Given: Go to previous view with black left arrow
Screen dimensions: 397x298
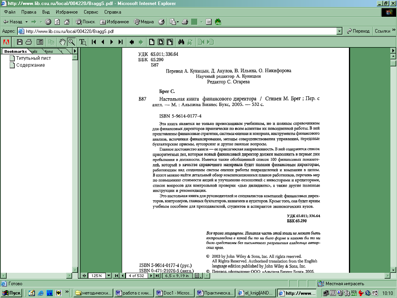Looking at the screenshot, I should (x=132, y=42).
